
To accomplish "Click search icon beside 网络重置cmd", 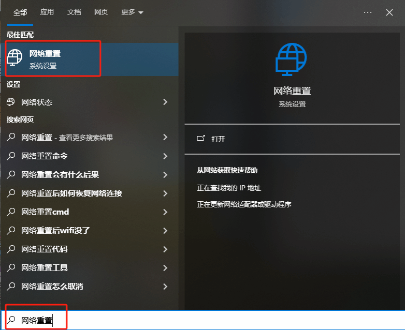I will pyautogui.click(x=11, y=212).
